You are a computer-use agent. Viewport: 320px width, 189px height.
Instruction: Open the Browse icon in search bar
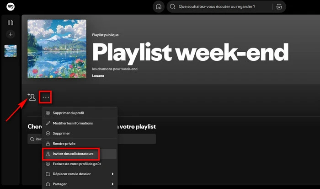point(277,7)
